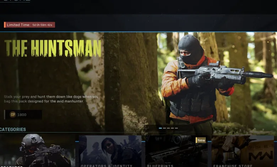
Task: Click the MW logo on Franchise Store tile
Action: pyautogui.click(x=261, y=156)
